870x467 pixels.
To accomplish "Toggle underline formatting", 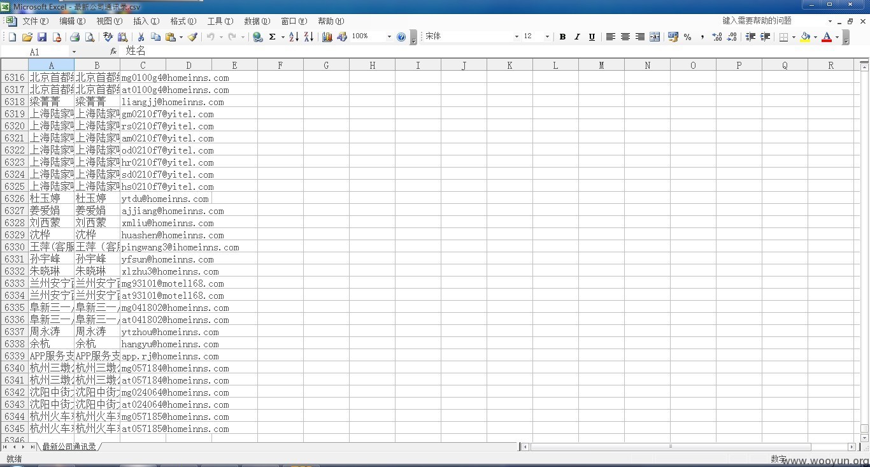I will [592, 37].
